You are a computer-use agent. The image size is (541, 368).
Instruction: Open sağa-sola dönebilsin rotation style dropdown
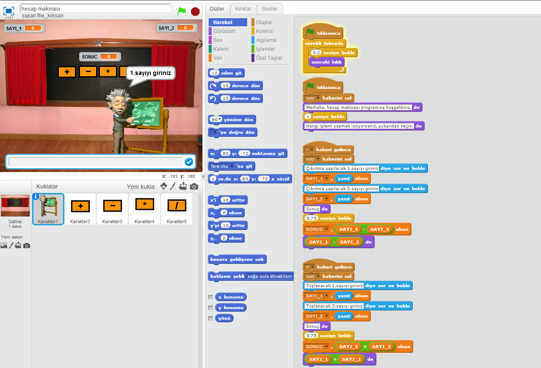pos(270,276)
